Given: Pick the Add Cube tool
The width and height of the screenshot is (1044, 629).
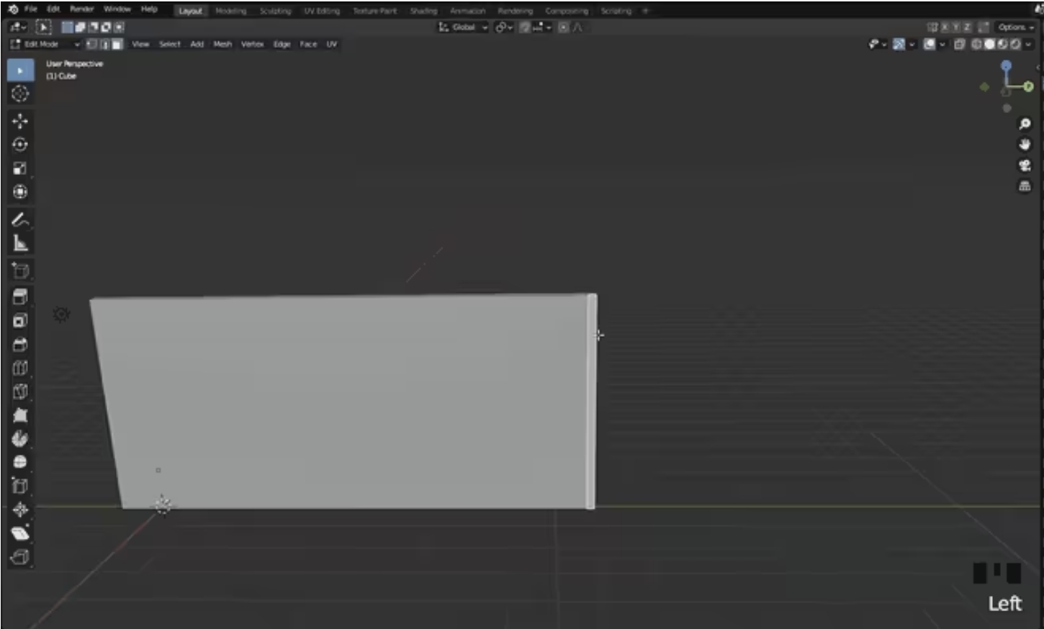Looking at the screenshot, I should click(x=20, y=271).
